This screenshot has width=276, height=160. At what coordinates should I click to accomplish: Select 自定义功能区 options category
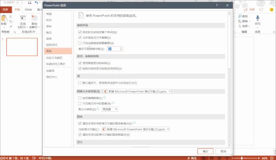pyautogui.click(x=58, y=58)
